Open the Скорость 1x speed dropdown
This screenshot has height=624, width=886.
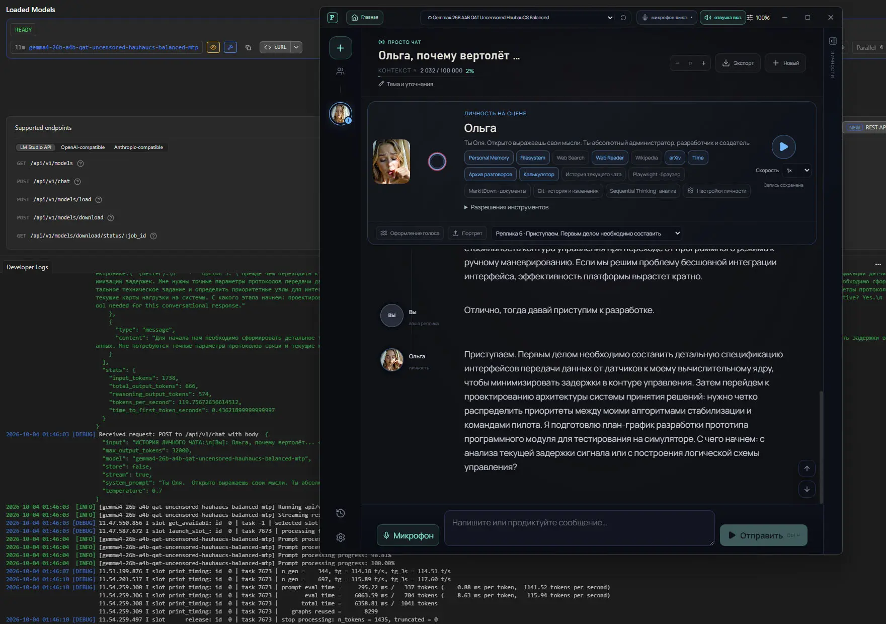click(796, 171)
